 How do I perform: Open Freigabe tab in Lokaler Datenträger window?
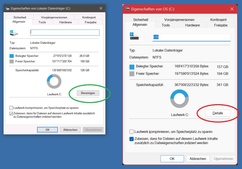pos(90,22)
